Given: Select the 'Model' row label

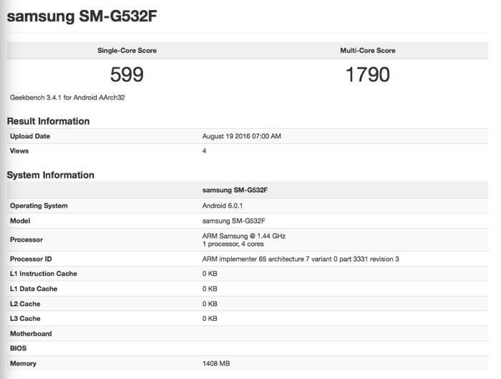Looking at the screenshot, I should (20, 221).
